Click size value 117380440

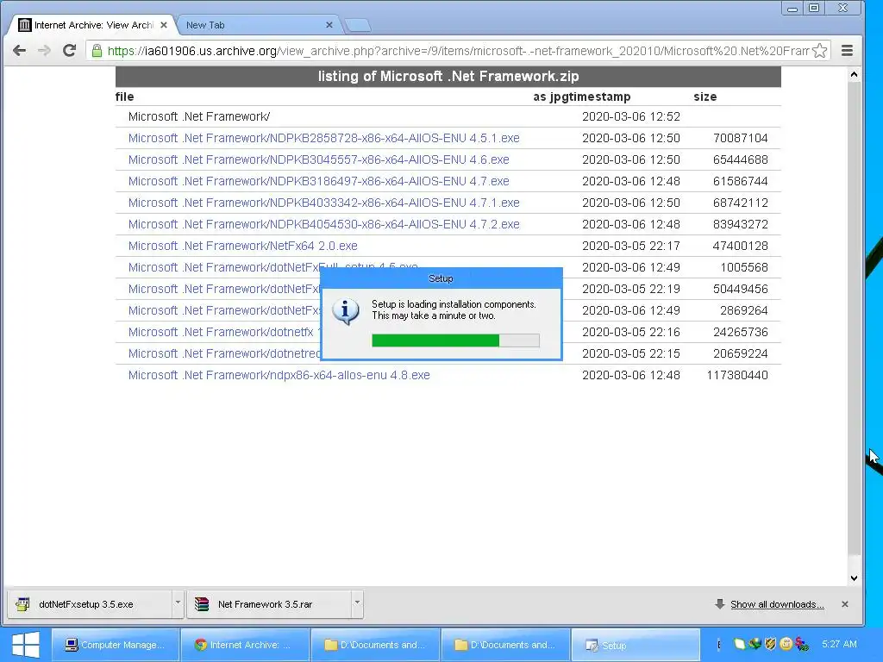737,375
